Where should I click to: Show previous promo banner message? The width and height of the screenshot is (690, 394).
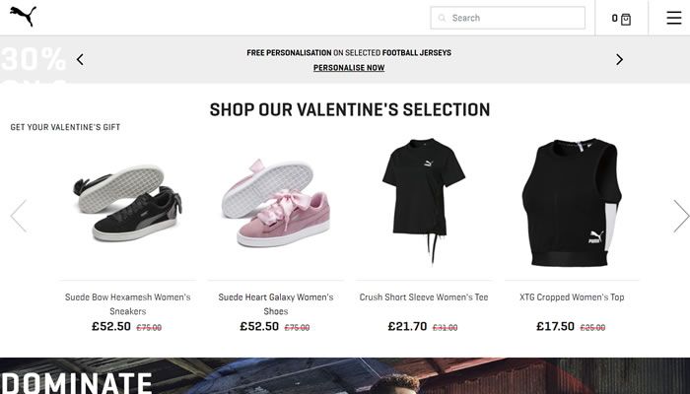(x=80, y=59)
